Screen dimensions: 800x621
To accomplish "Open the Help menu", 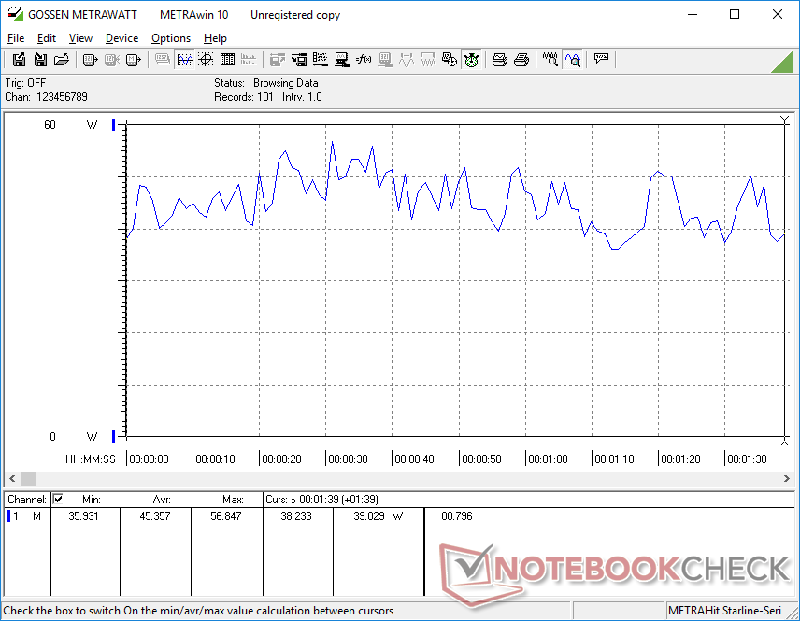I will [x=215, y=38].
